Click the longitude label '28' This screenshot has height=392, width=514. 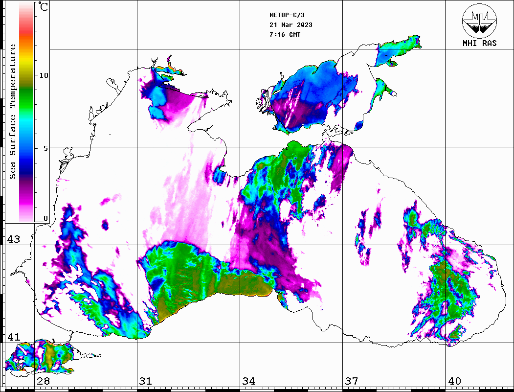[43, 381]
